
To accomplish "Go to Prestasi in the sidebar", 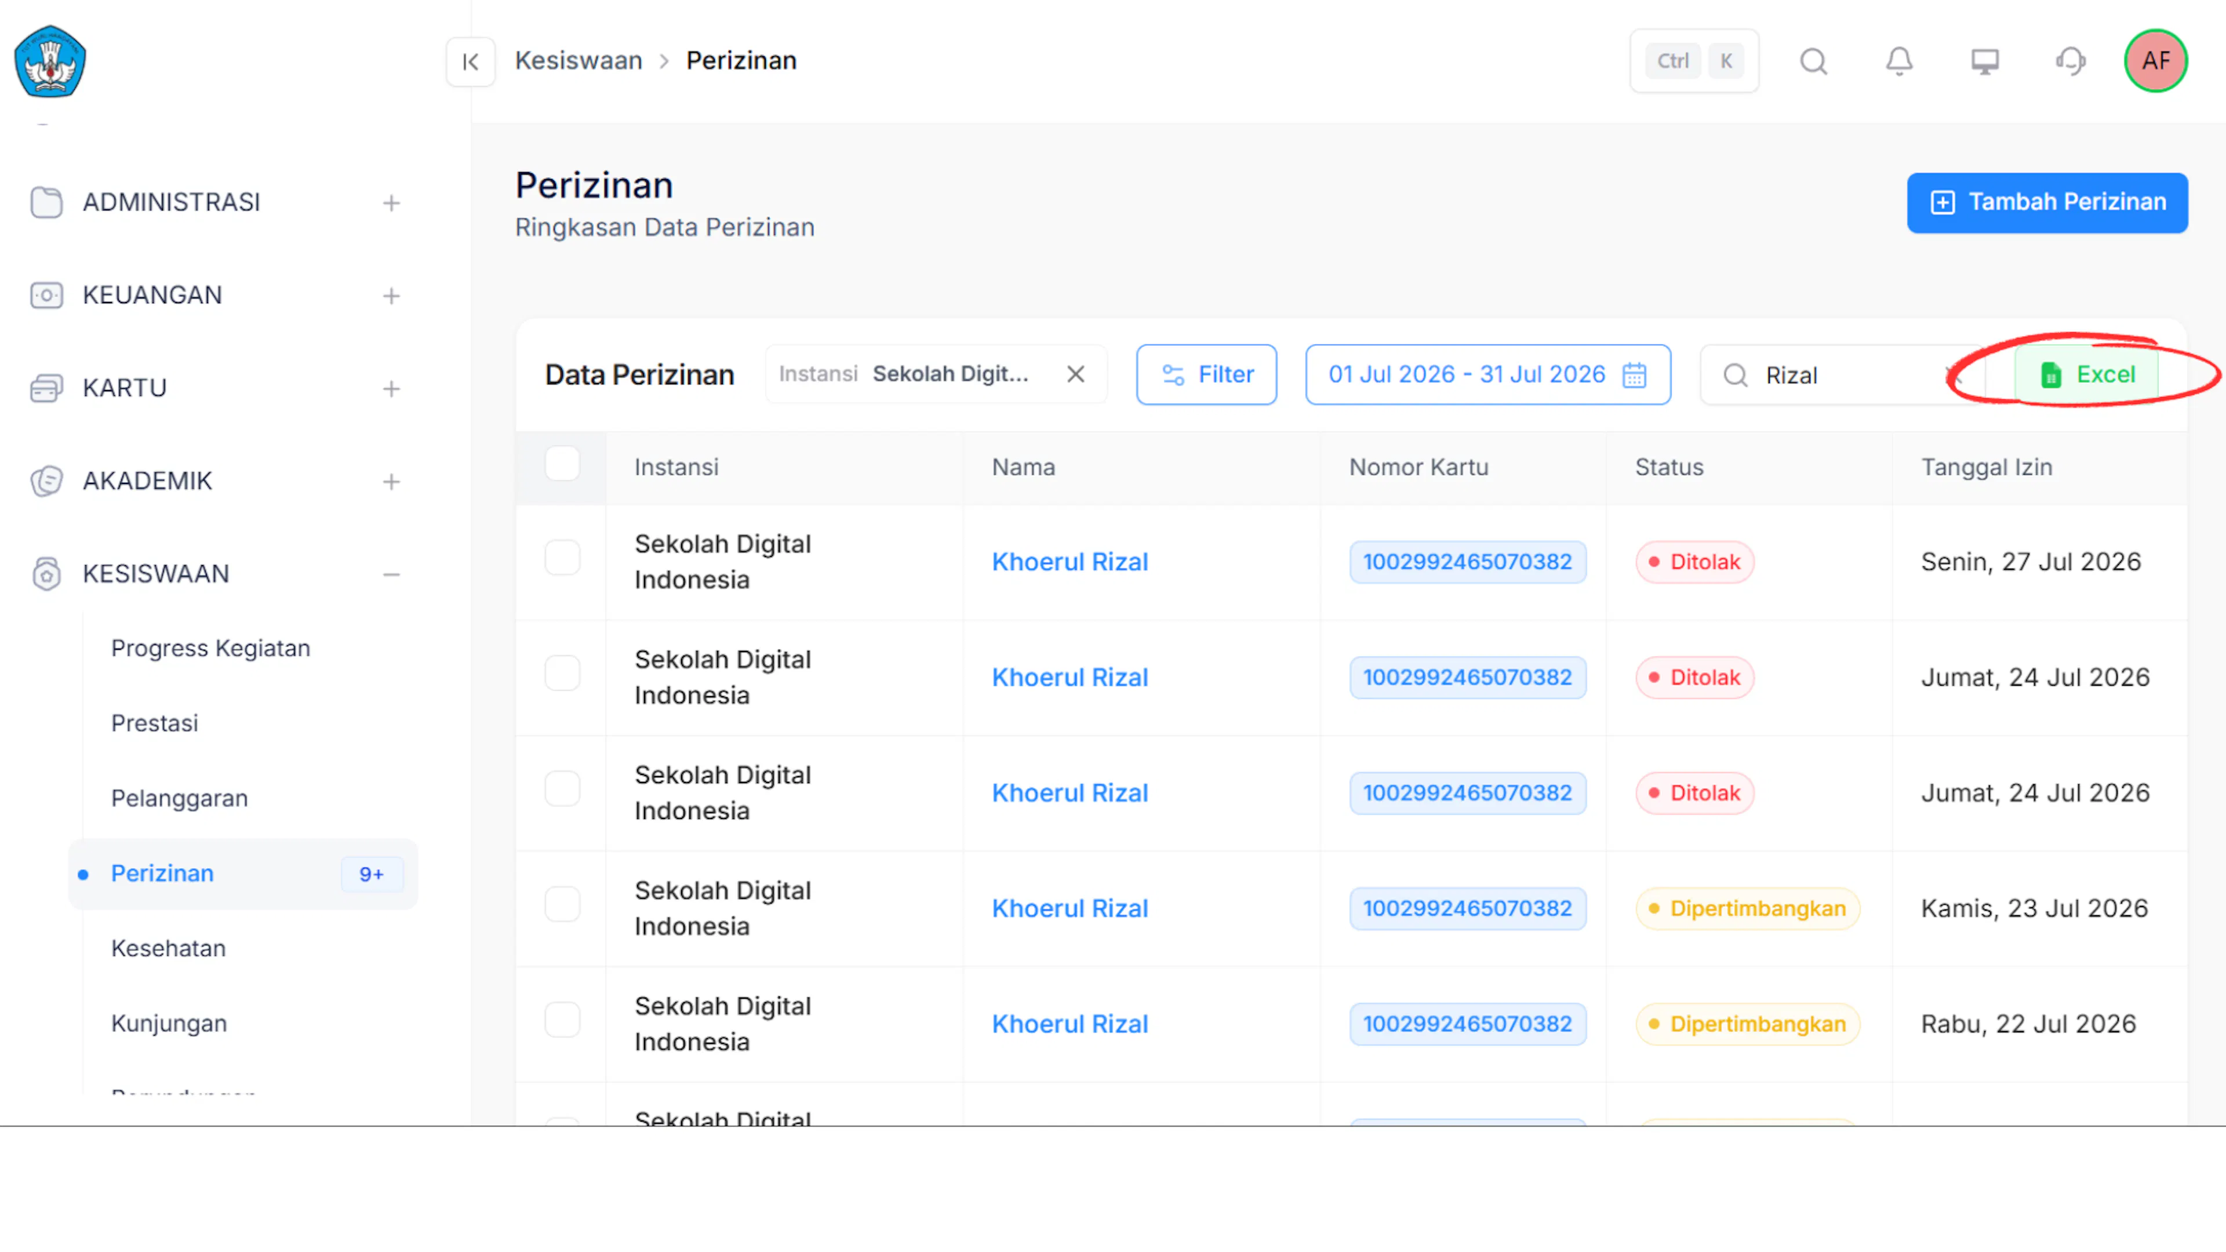I will (x=155, y=723).
